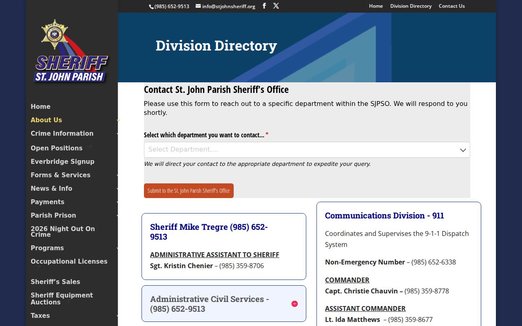Open the Select Department dropdown
522x326 pixels.
[307, 150]
